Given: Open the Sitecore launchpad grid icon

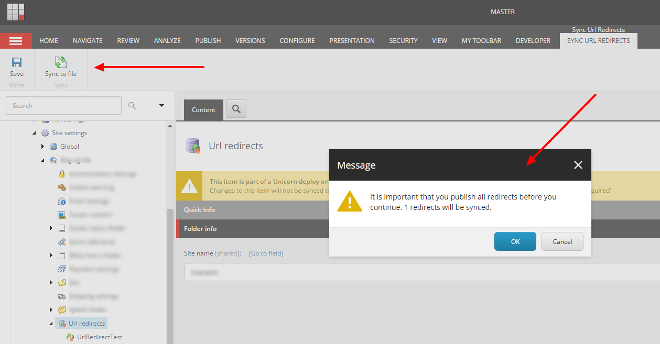Looking at the screenshot, I should tap(16, 12).
